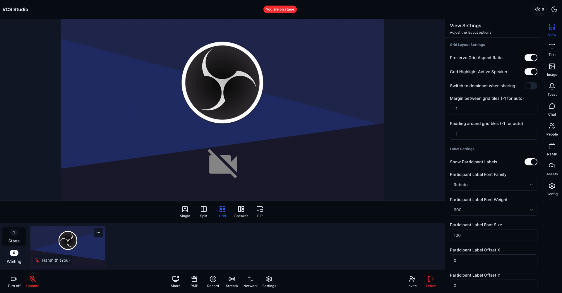Open the Toast notifications panel

552,90
